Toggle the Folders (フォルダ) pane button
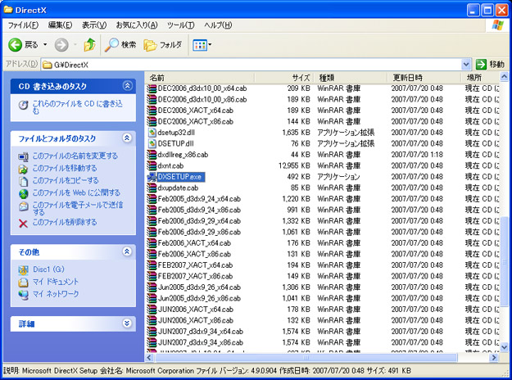The image size is (512, 380). pos(163,45)
